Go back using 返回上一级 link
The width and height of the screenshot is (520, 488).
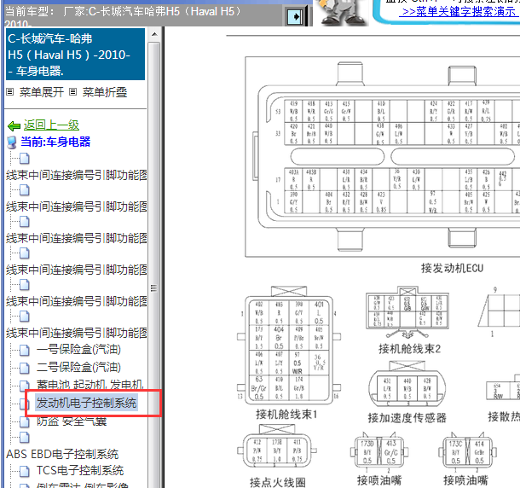[51, 125]
